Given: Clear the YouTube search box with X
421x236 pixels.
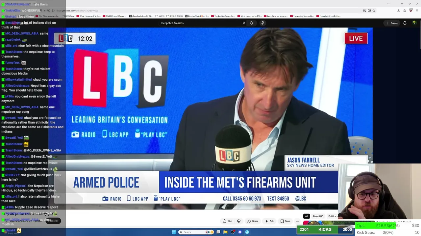Looking at the screenshot, I should [244, 23].
